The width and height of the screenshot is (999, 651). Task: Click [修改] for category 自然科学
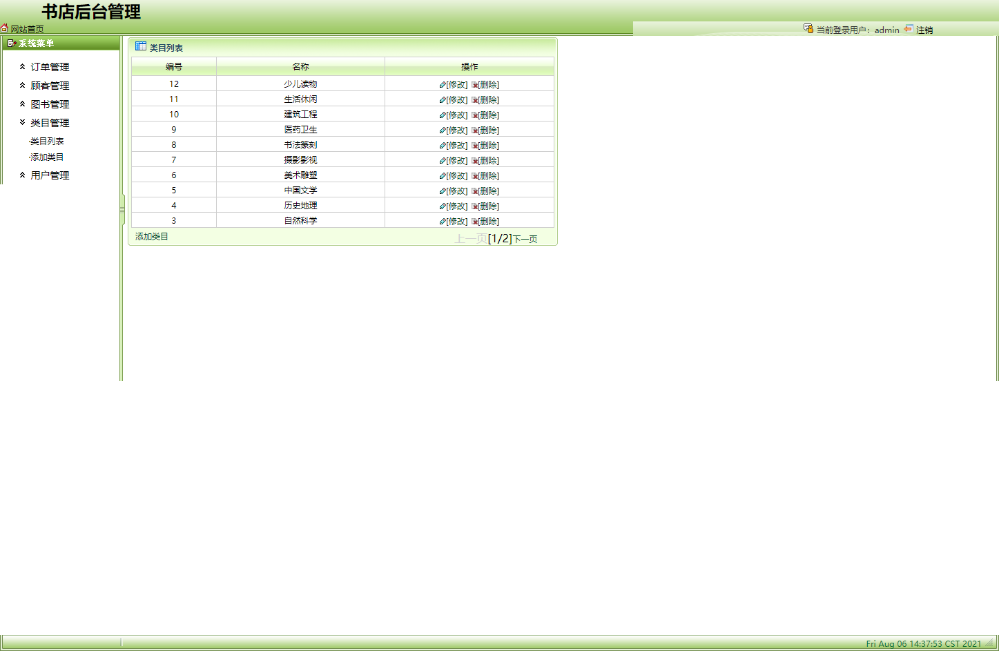457,222
